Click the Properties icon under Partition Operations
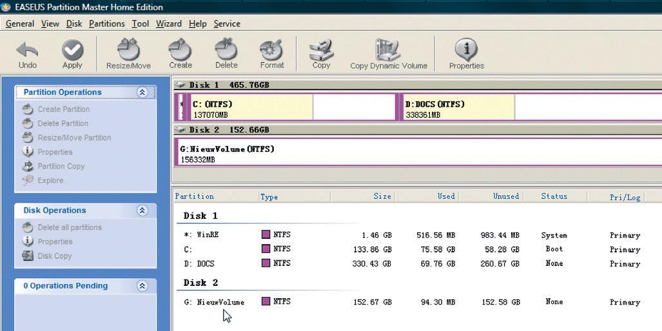This screenshot has height=331, width=662. click(x=28, y=152)
